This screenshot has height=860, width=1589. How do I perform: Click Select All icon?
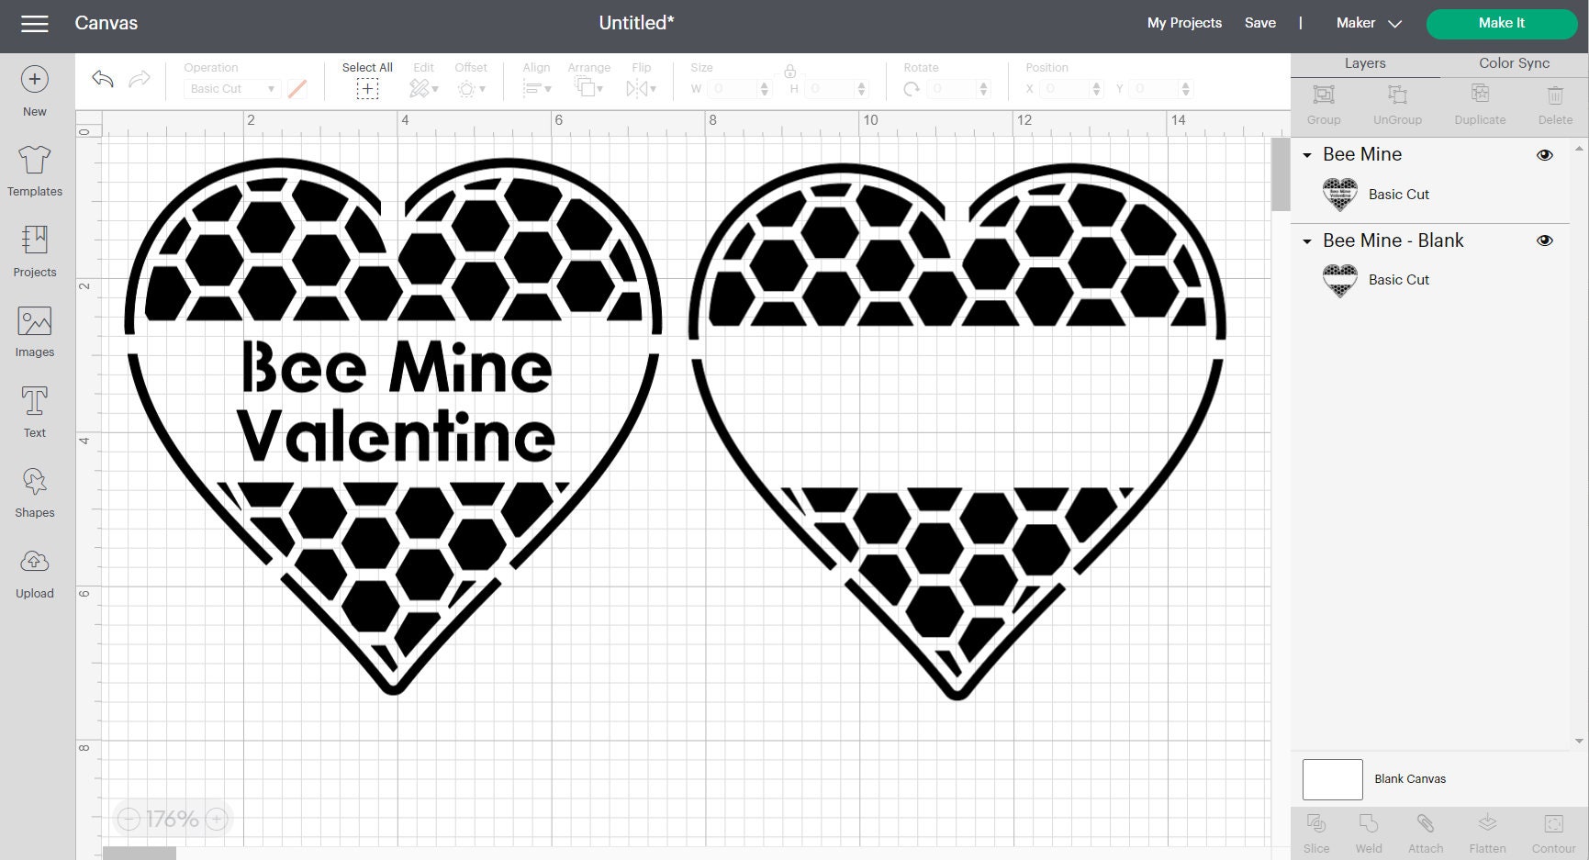pyautogui.click(x=367, y=88)
